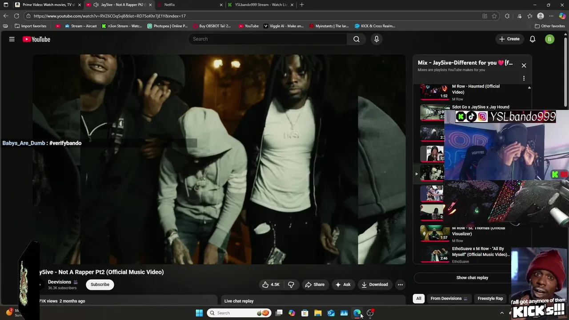Open File Explorer from taskbar

click(x=318, y=313)
